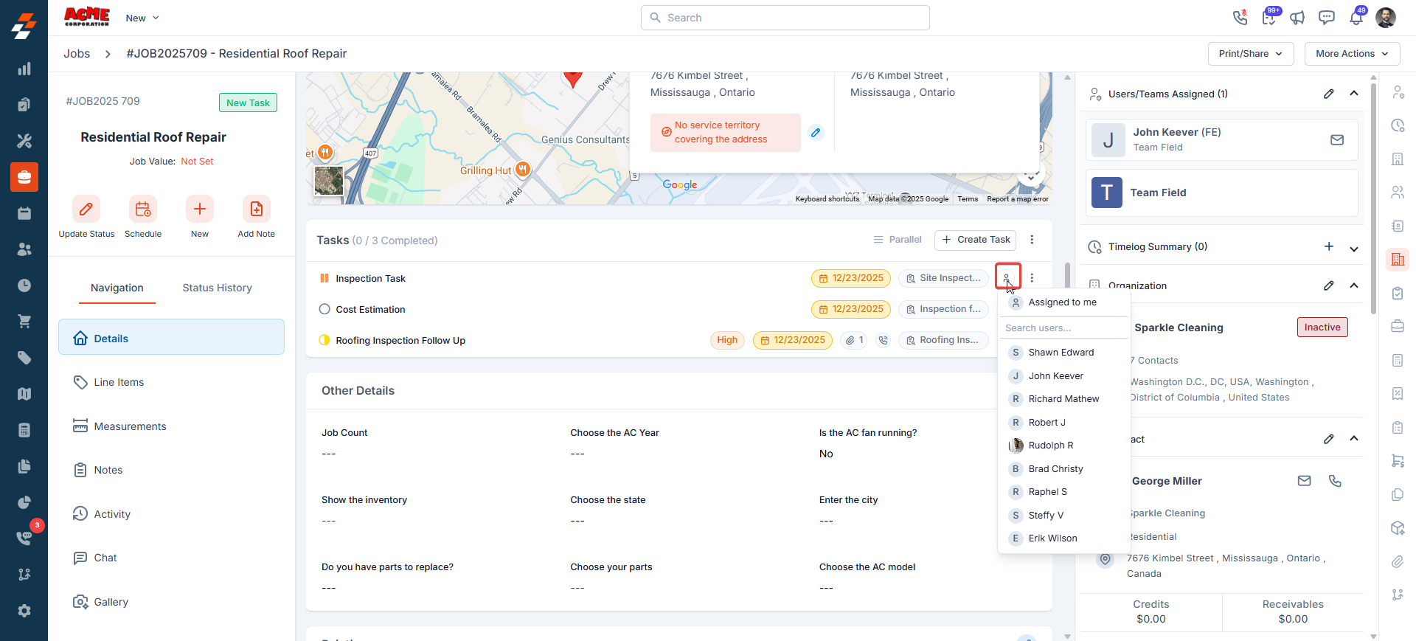Click the top Search box
This screenshot has height=641, width=1416.
click(x=785, y=18)
